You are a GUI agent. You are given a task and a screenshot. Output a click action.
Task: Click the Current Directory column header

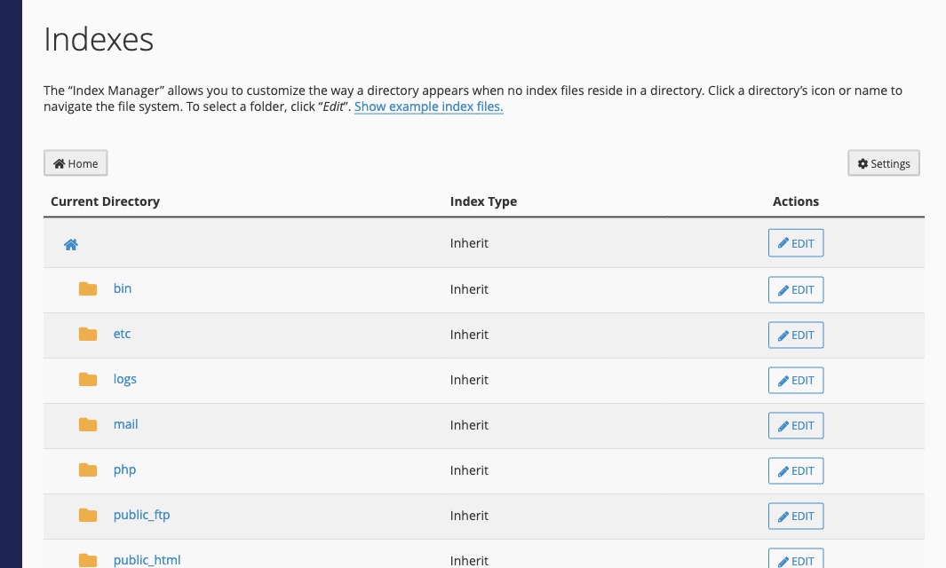[105, 201]
